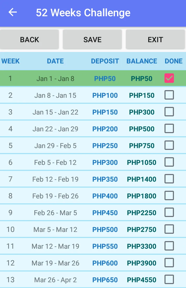Click the EXIT button

(x=155, y=40)
